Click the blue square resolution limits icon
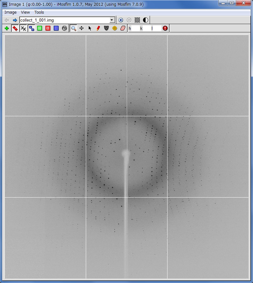The width and height of the screenshot is (253, 283). click(56, 28)
